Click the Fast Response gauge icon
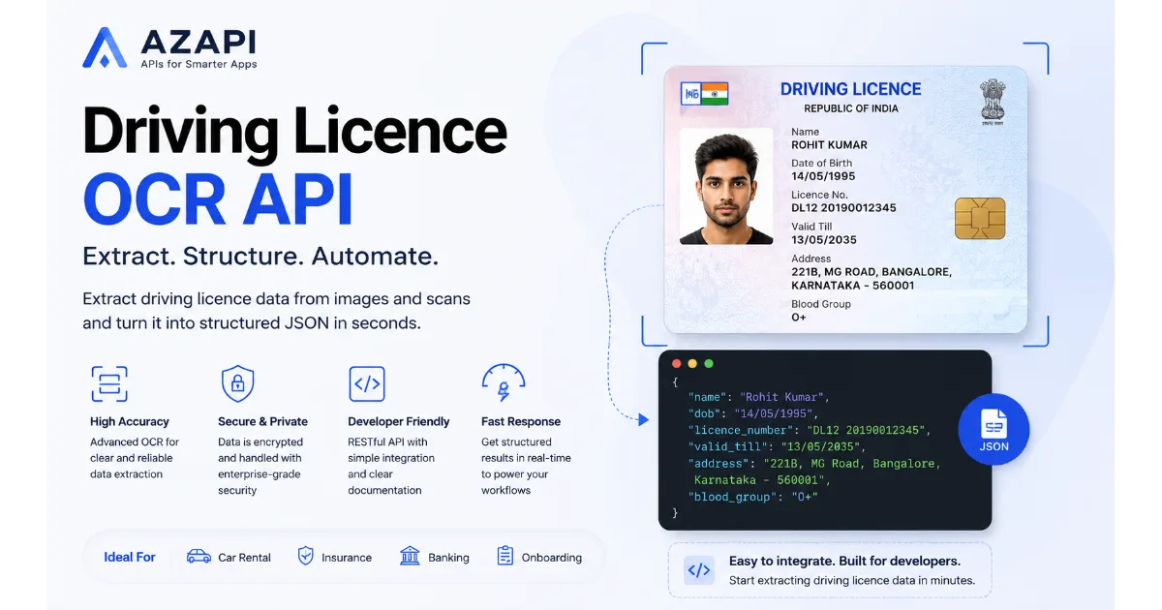Screen dimensions: 1162x610 (x=503, y=382)
